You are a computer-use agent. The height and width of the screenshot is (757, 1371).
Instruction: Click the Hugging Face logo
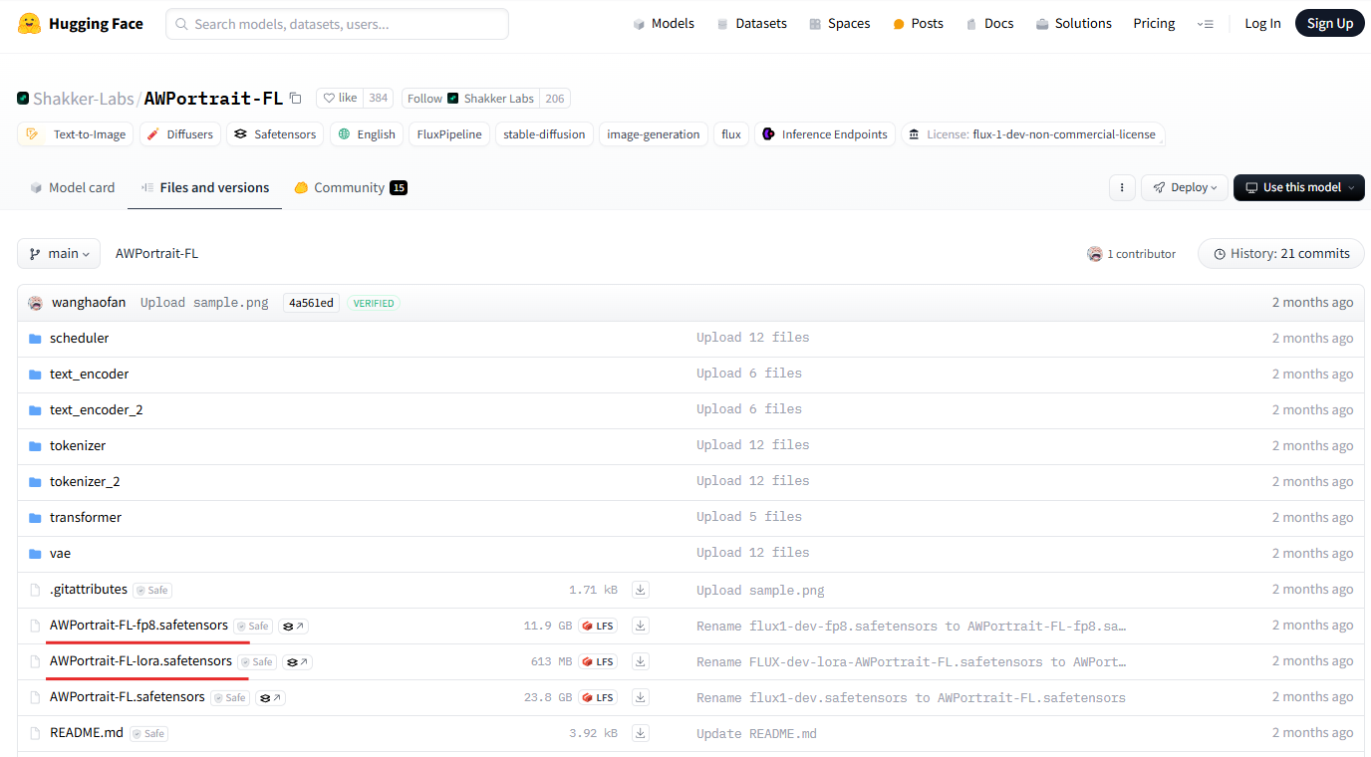[x=80, y=23]
